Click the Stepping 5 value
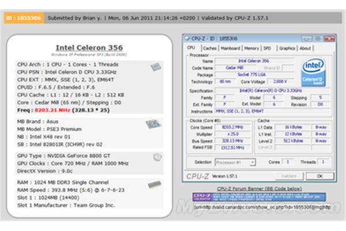Image resolution: width=346 pixels, height=231 pixels. 320,98
